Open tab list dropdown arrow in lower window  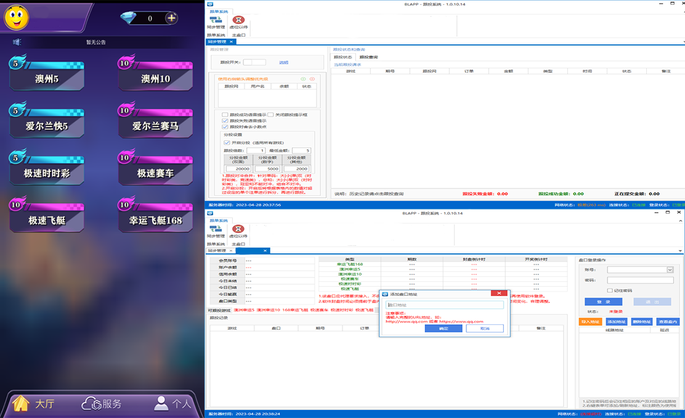[x=679, y=251]
